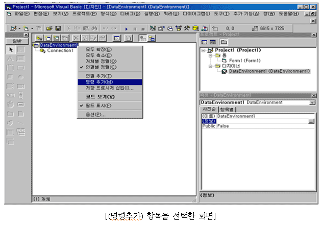Toggle Arrange by Connection icon in designer toolbar
The image size is (322, 225).
(x=143, y=38)
